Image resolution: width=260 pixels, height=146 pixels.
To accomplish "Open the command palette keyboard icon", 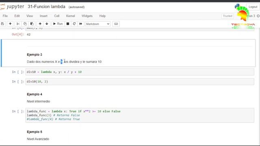I will (116, 24).
